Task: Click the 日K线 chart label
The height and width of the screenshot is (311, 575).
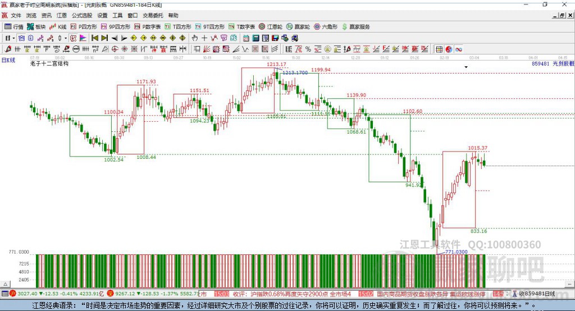Action: coord(8,60)
